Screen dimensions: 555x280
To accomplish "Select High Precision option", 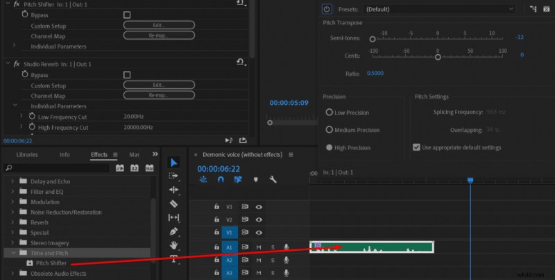I will 329,147.
